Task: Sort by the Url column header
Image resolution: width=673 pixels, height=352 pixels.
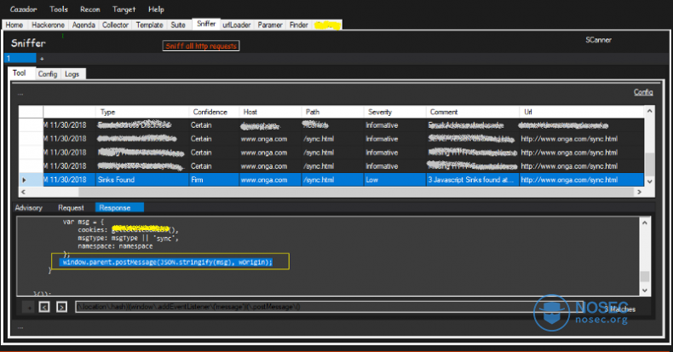Action: (x=581, y=112)
